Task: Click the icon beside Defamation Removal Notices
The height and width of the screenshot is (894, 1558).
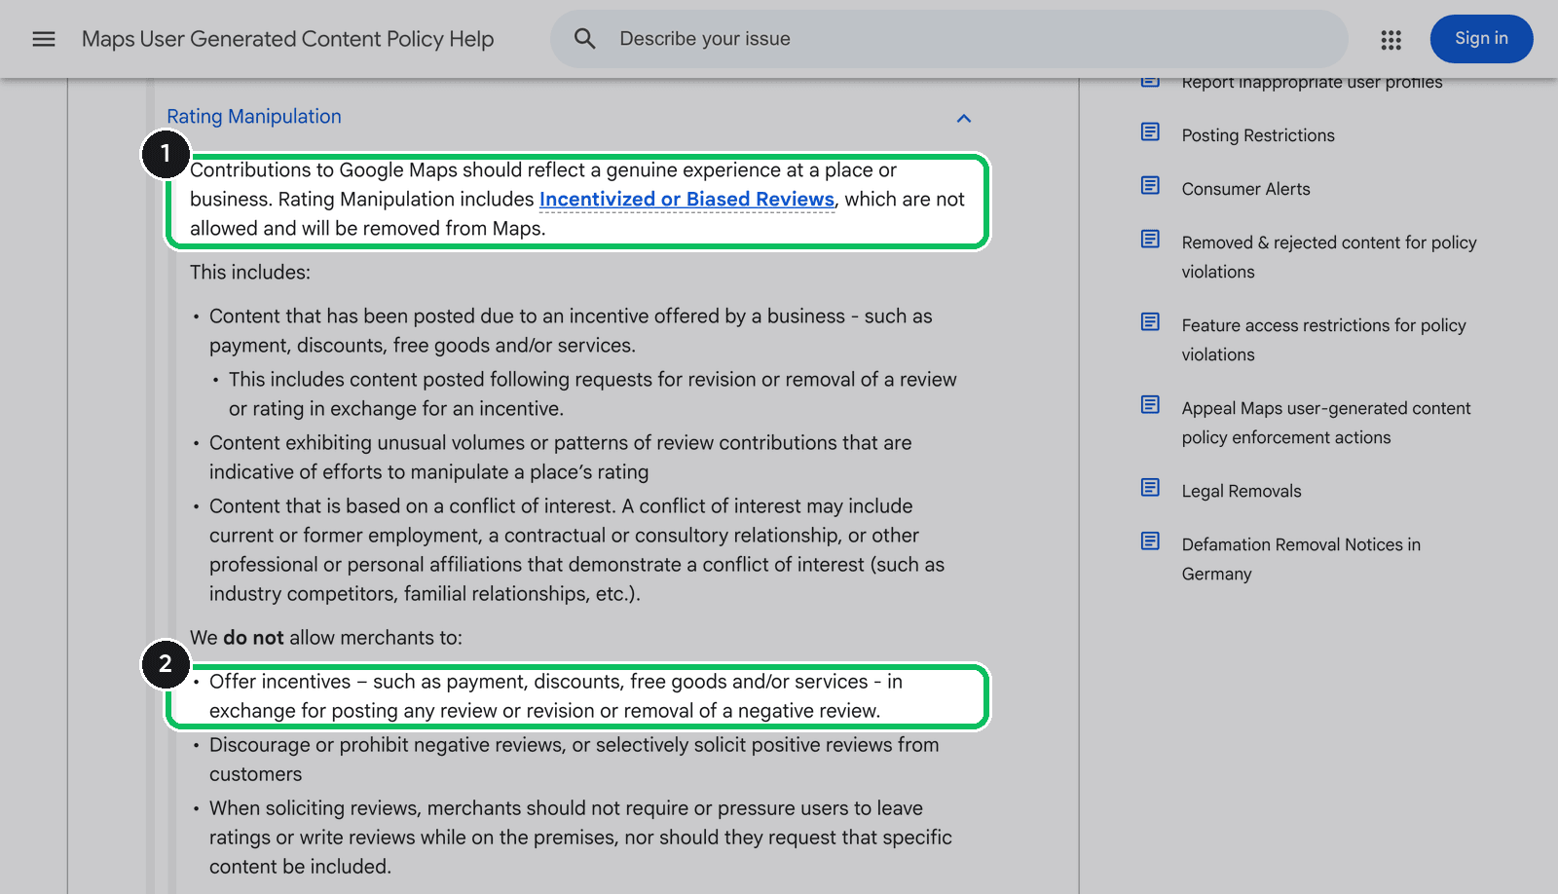Action: tap(1150, 540)
